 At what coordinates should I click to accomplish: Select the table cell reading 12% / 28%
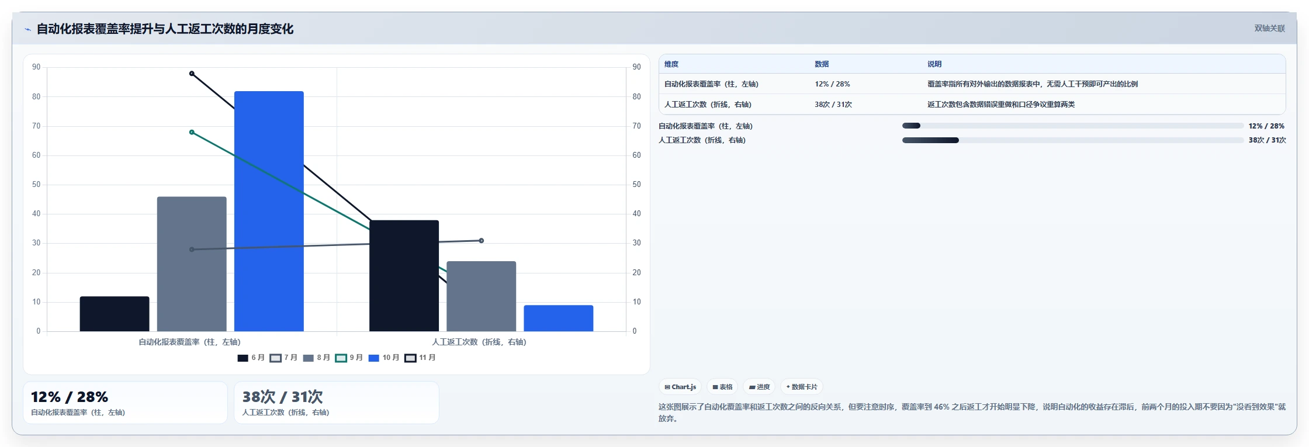tap(832, 84)
